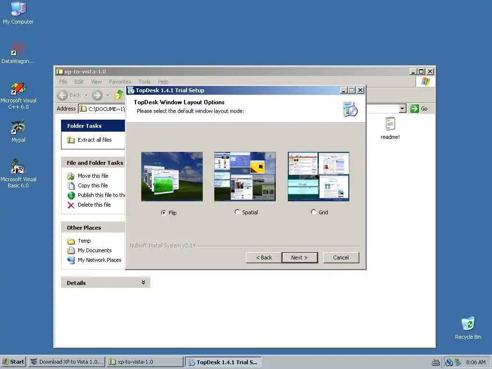Image resolution: width=492 pixels, height=369 pixels.
Task: Select the Spatial layout radio button
Action: click(x=237, y=212)
